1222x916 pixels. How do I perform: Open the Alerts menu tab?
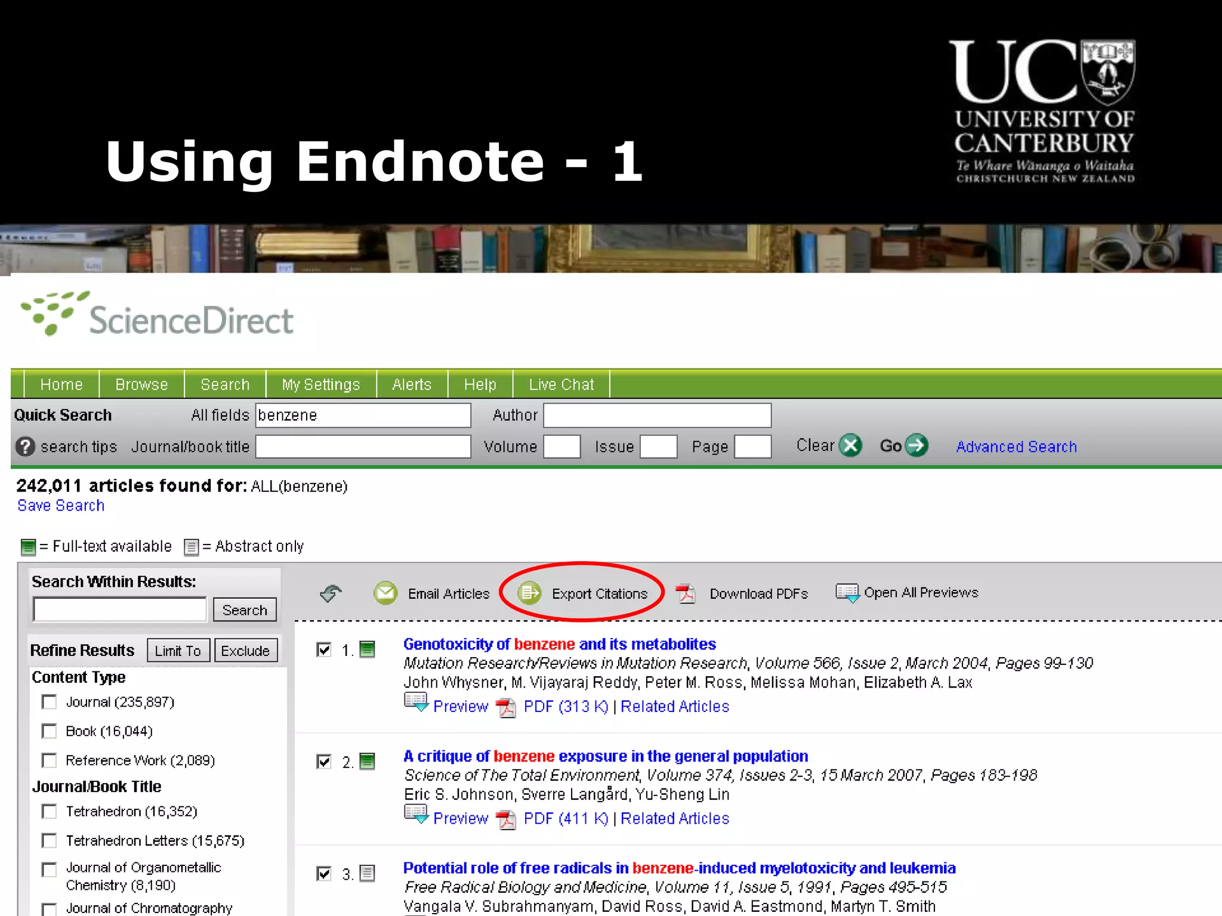412,385
